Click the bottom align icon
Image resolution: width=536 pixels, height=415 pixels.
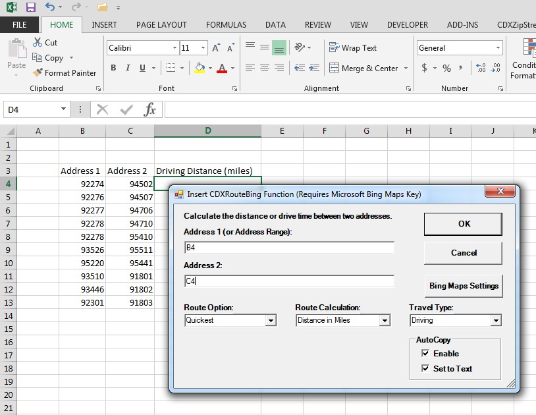pos(279,47)
